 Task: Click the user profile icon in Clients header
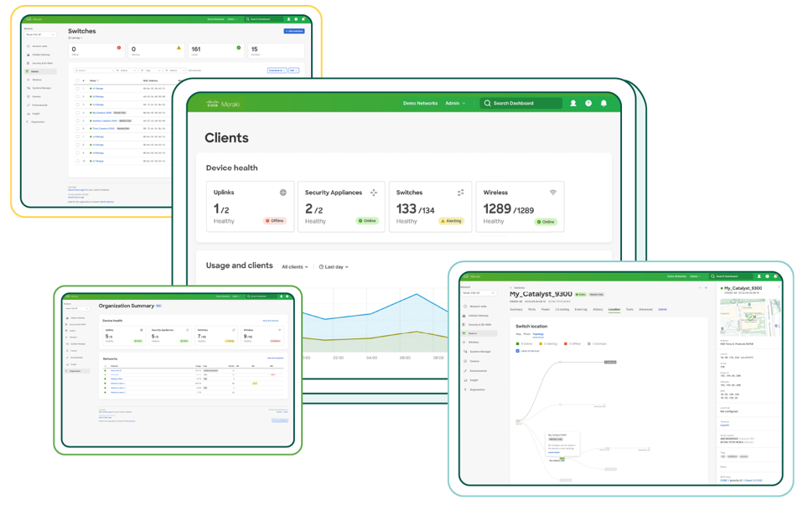click(x=573, y=104)
